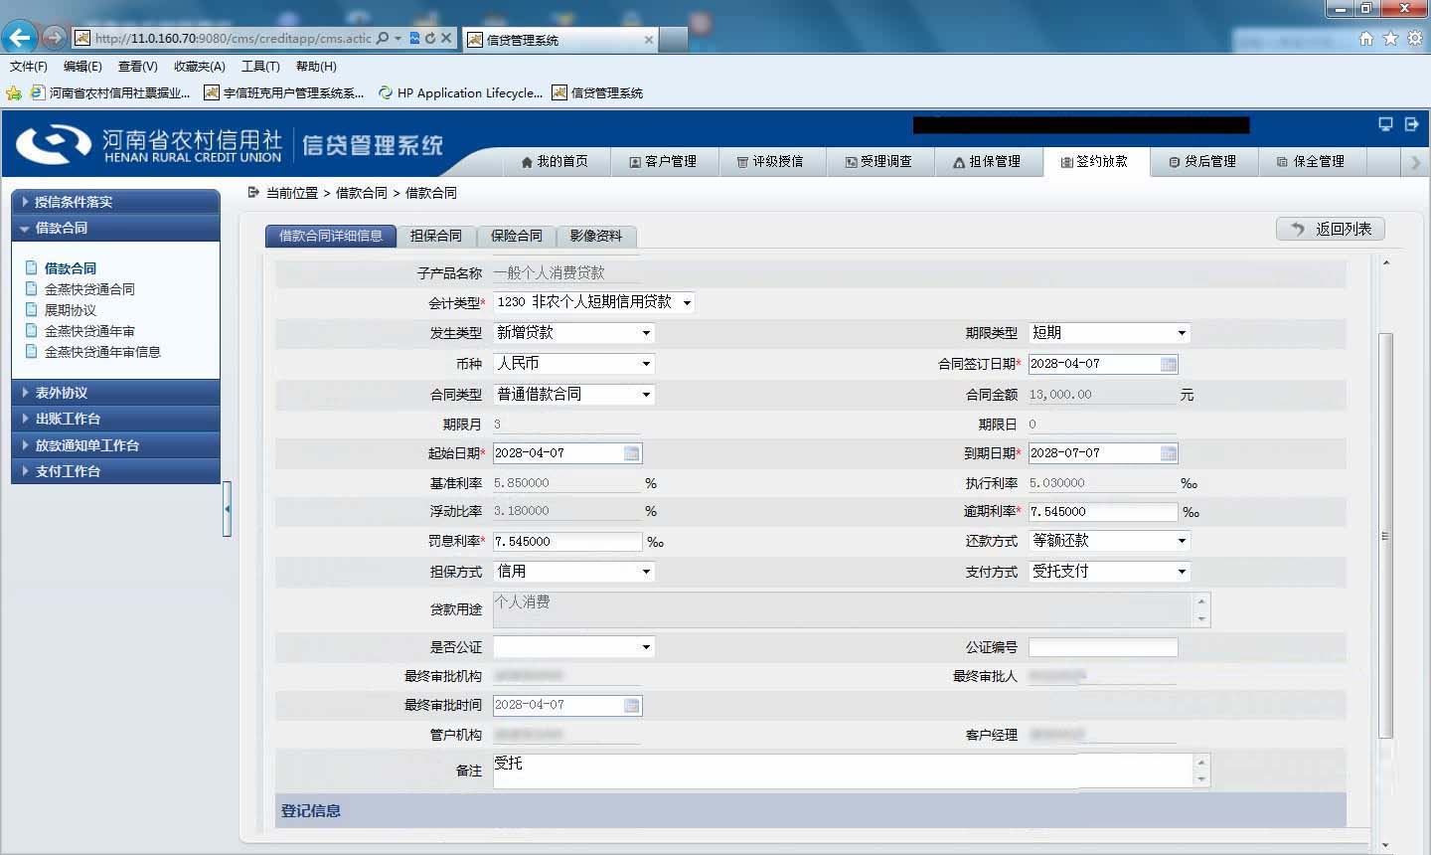Open 支付方式 dropdown
The width and height of the screenshot is (1431, 855).
[1109, 572]
